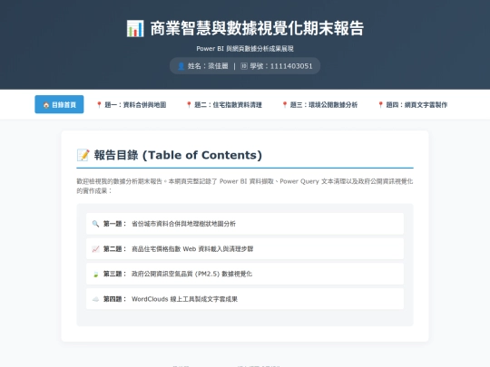The height and width of the screenshot is (367, 490).
Task: Open 第二題 商品住宅價格指數 entry
Action: pos(245,248)
